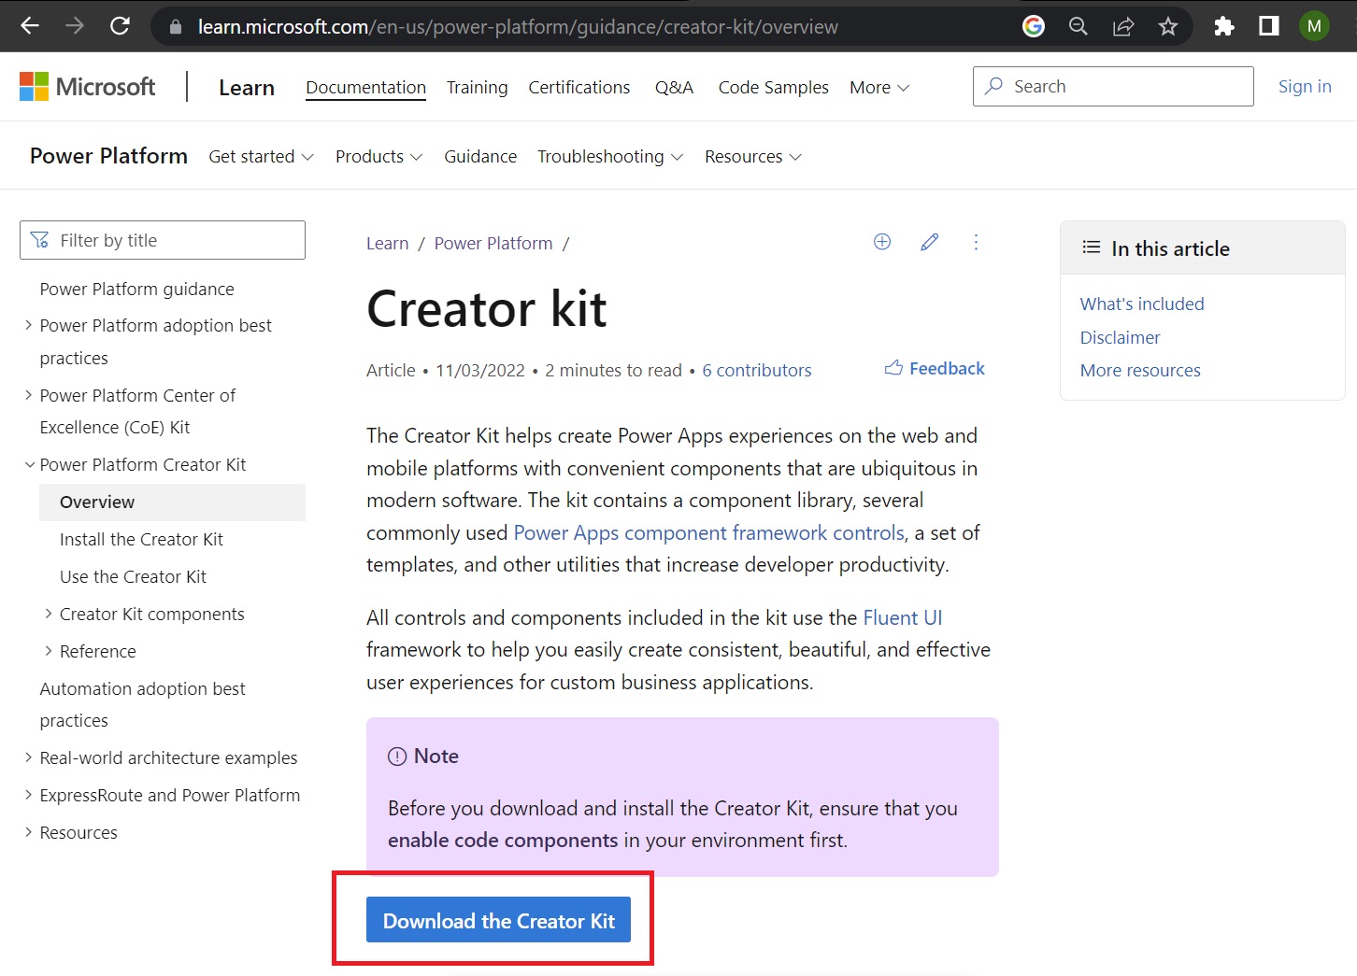The height and width of the screenshot is (976, 1357).
Task: Click the filter icon in the sidebar search
Action: click(x=40, y=240)
